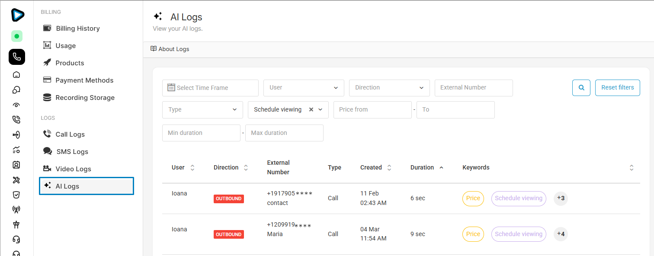
Task: Click the broadcast tower icon in sidebar
Action: click(x=16, y=210)
